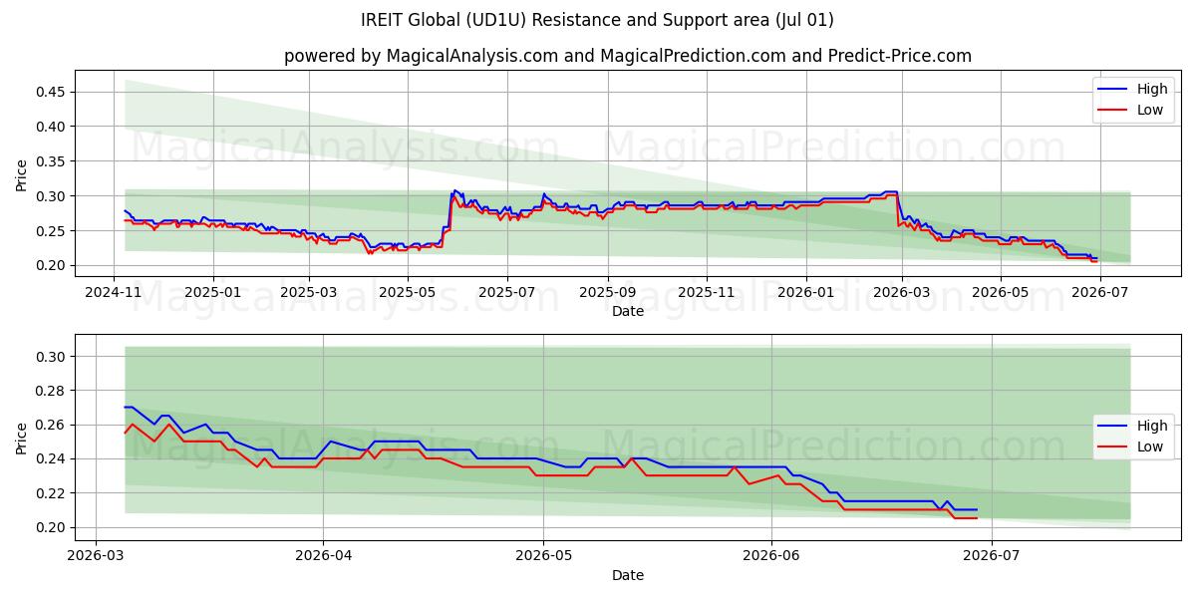Screen dimensions: 1196x598
Task: Click the '2026-05' tick label in top chart
Action: [x=1001, y=292]
